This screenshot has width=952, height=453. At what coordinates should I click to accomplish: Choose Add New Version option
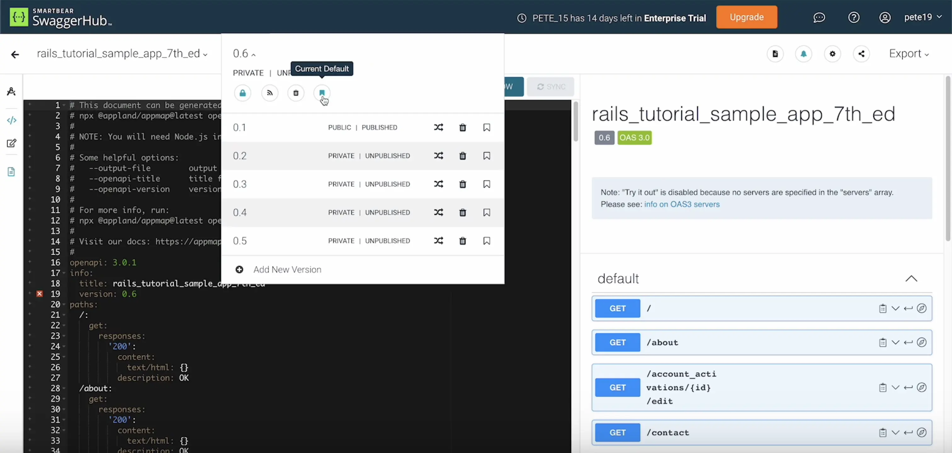point(287,270)
